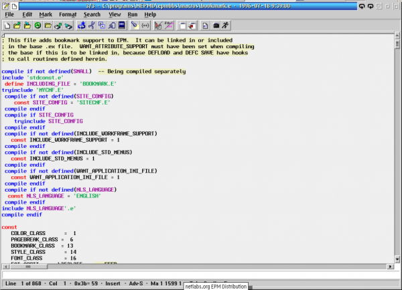Viewport: 402px width, 290px height.
Task: Open the Mark menu
Action: pos(46,14)
